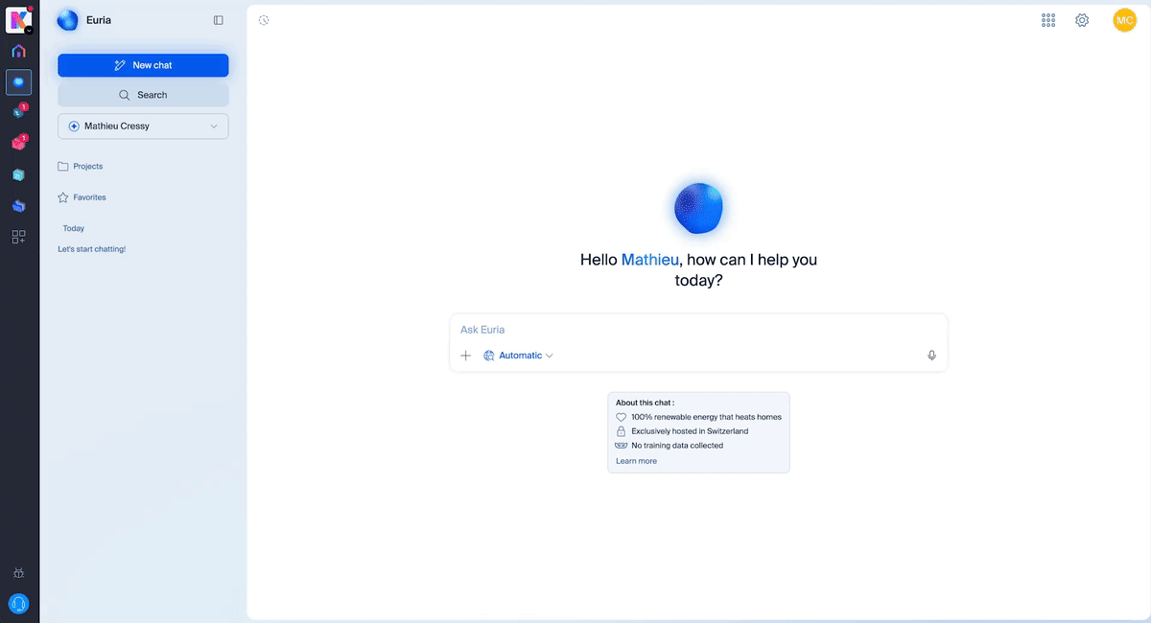This screenshot has height=623, width=1151.
Task: Open settings via the gear icon
Action: point(1082,20)
